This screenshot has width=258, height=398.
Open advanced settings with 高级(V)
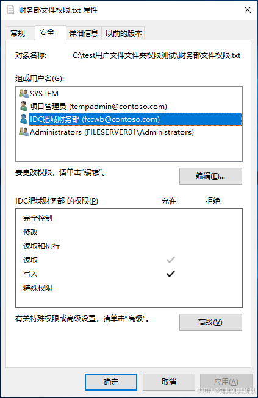coord(210,322)
